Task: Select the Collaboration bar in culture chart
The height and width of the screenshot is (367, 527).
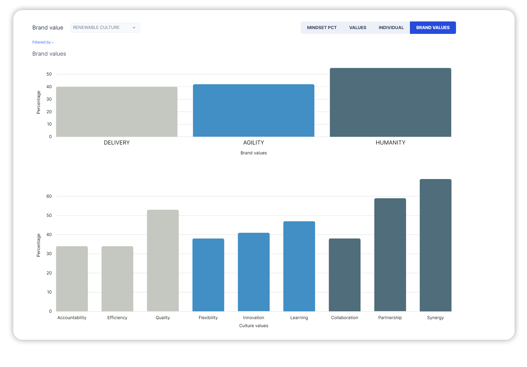Action: [344, 275]
